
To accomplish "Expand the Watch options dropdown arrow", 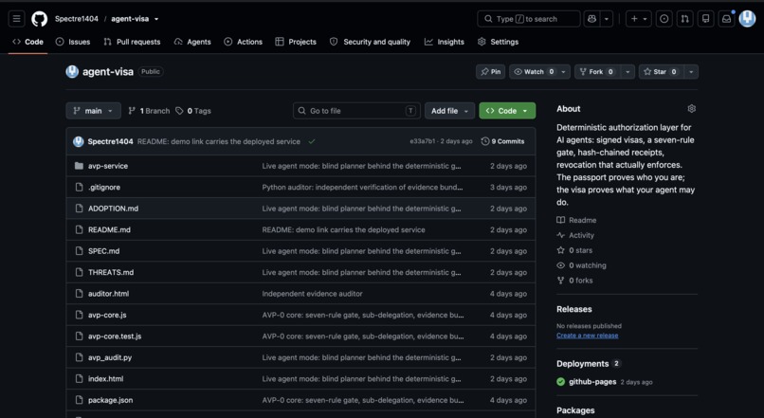I will tap(564, 72).
